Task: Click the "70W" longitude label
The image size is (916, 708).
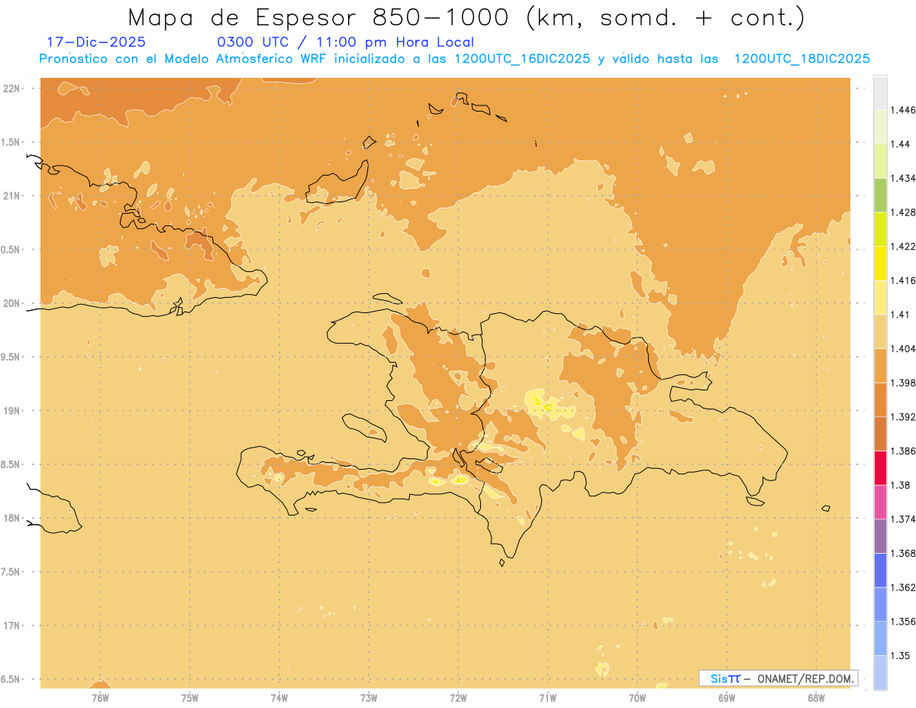Action: [x=637, y=697]
